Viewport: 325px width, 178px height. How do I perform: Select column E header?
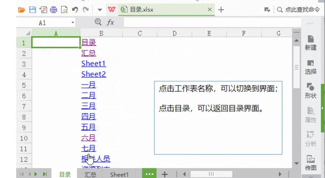209,33
